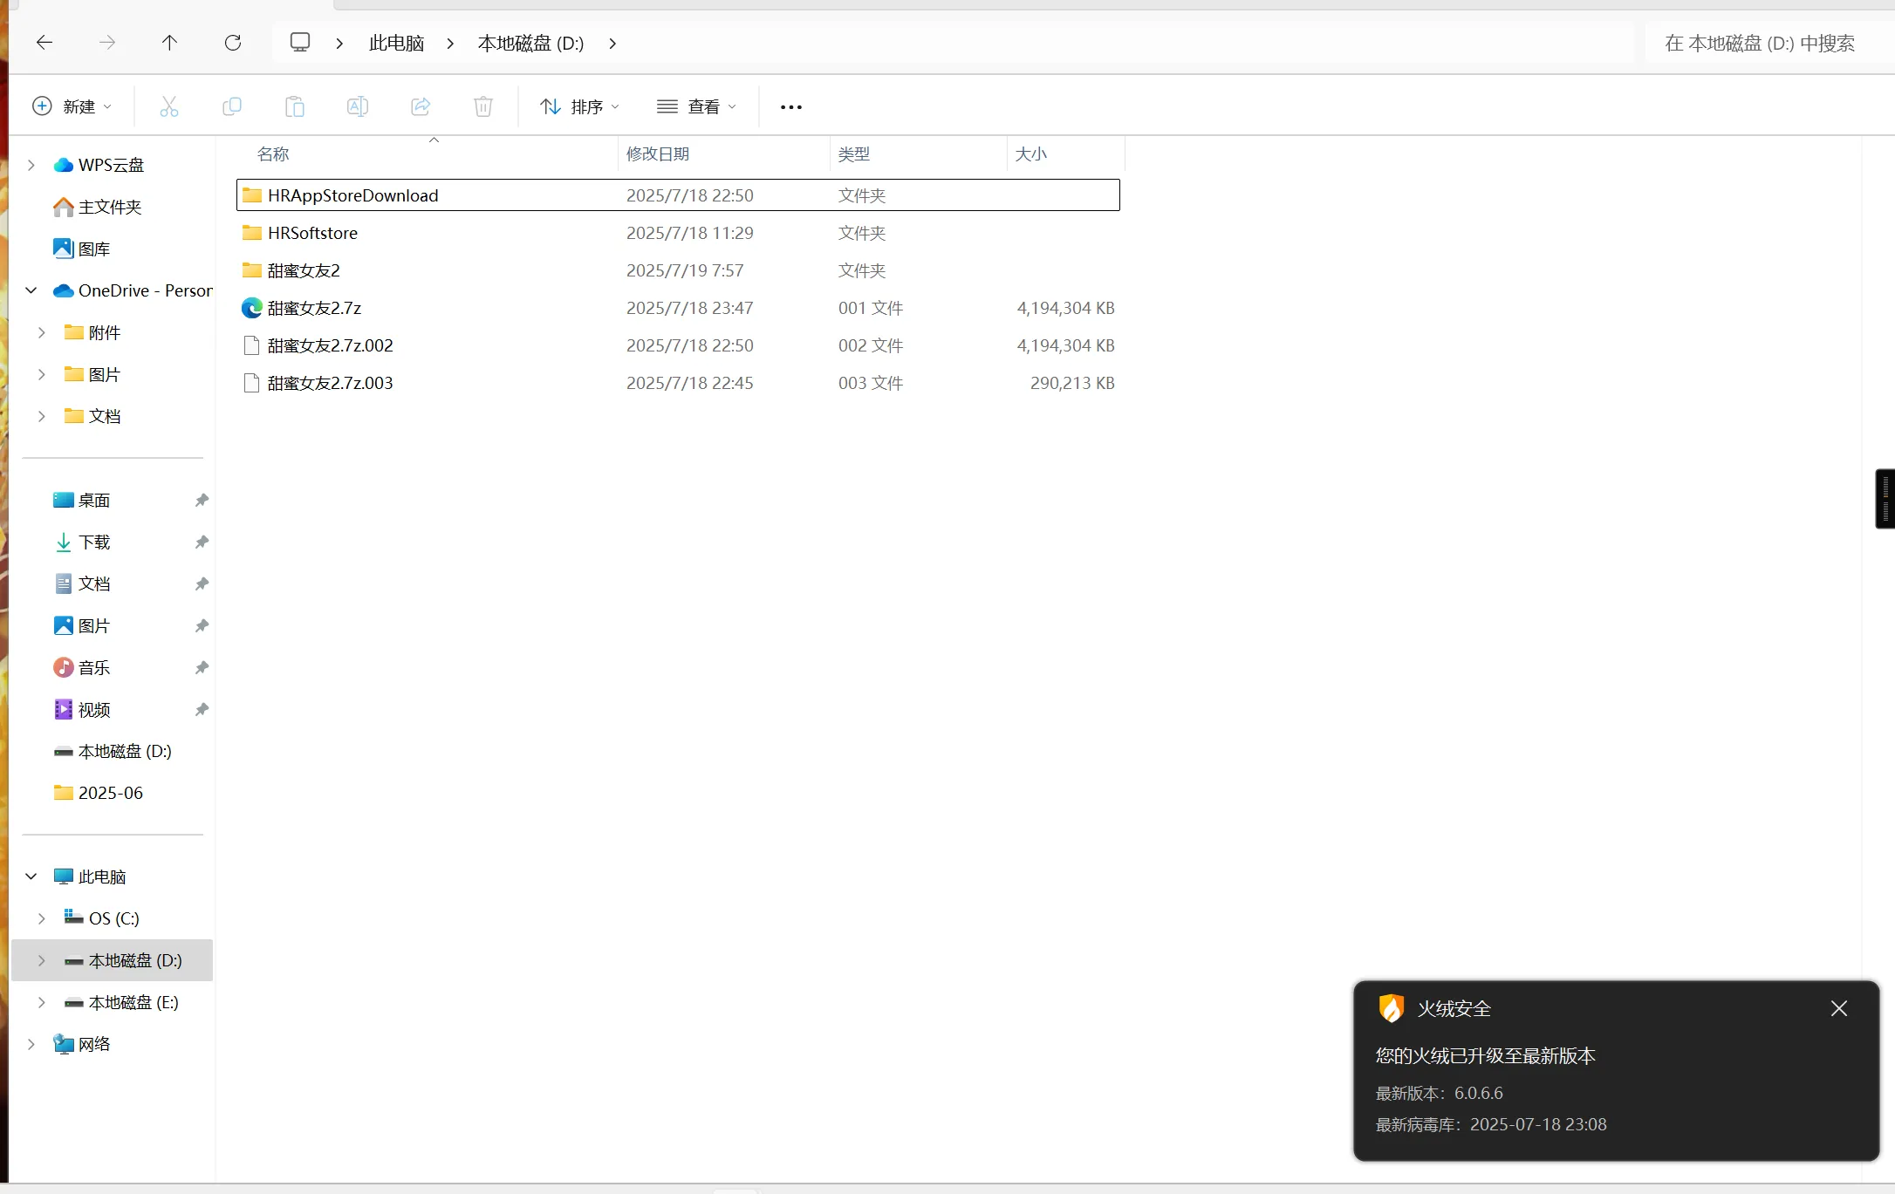Viewport: 1895px width, 1194px height.
Task: Click the pin icon beside 桌面
Action: (x=202, y=500)
